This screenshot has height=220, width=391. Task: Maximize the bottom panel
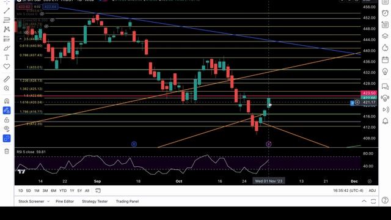click(373, 201)
